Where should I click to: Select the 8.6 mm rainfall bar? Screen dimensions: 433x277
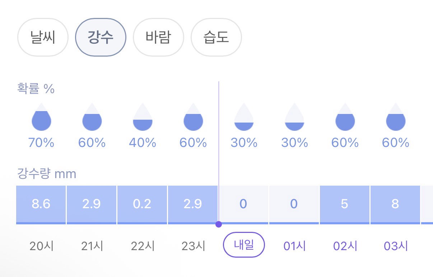pos(41,205)
